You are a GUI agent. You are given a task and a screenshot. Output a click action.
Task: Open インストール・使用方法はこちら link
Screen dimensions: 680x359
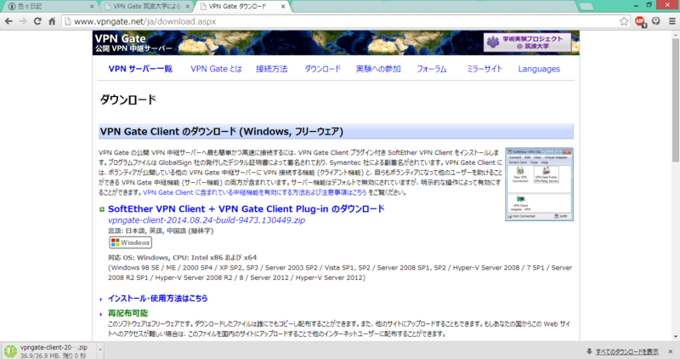click(x=158, y=299)
